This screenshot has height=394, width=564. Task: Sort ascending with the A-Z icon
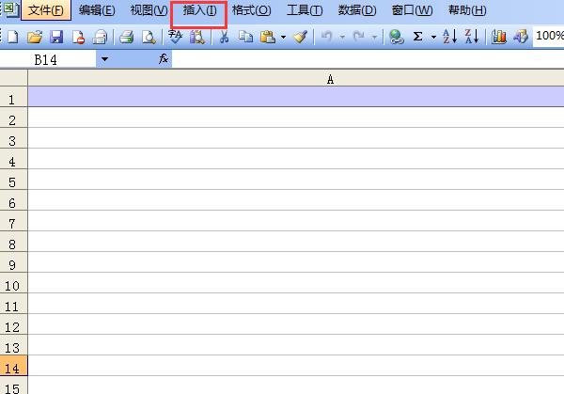click(x=449, y=37)
